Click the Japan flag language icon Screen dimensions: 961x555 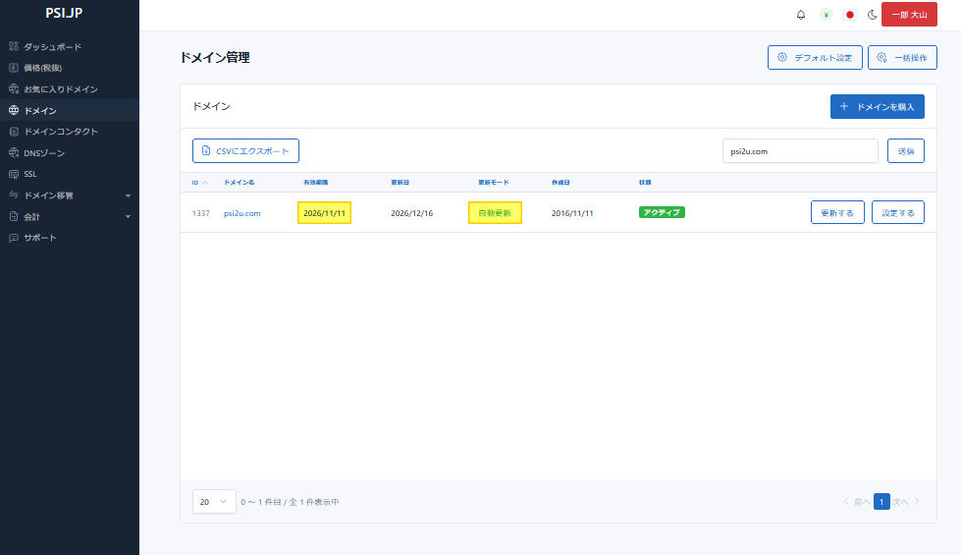[x=849, y=15]
